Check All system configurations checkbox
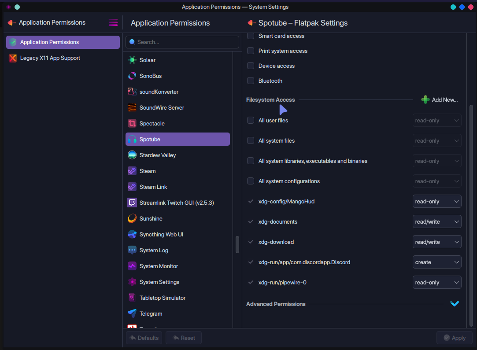 (x=251, y=181)
